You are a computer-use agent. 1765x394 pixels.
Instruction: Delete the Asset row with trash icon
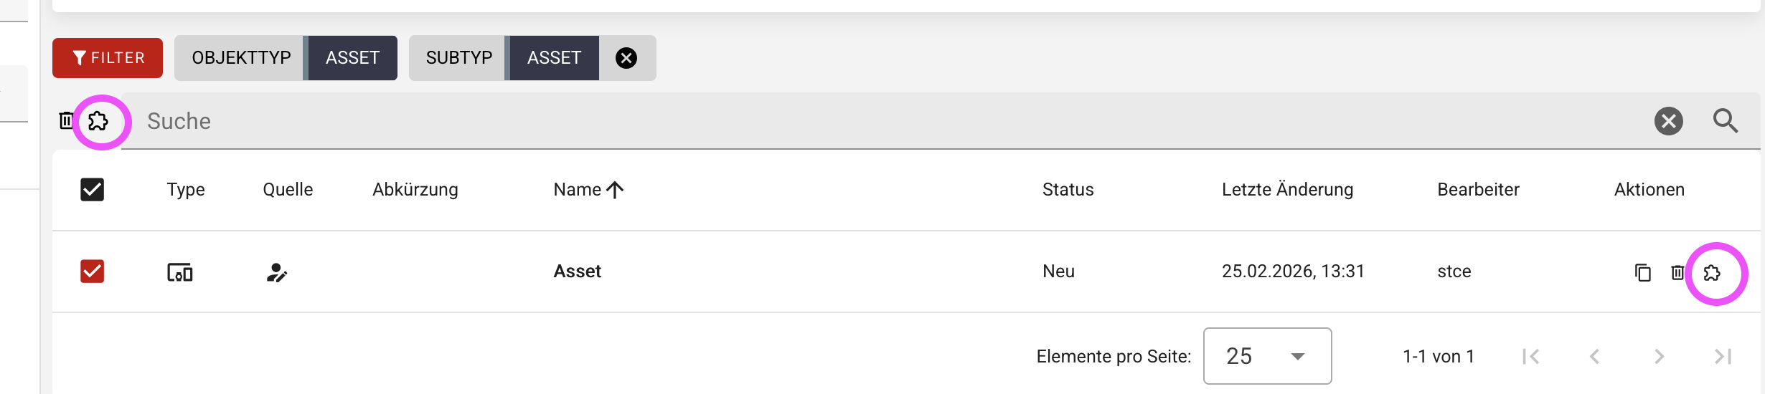pos(1677,272)
